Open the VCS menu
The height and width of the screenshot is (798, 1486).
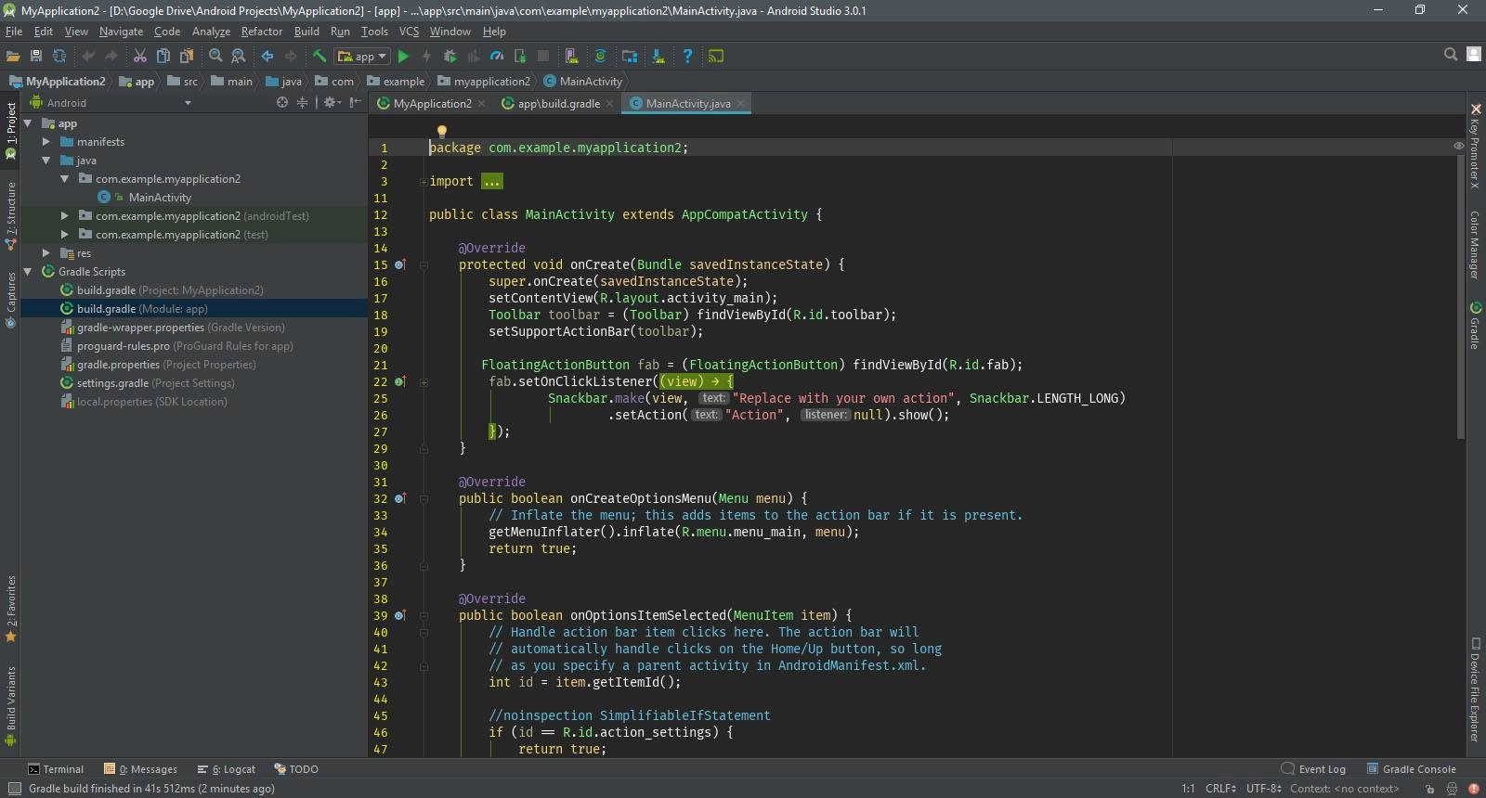tap(409, 31)
